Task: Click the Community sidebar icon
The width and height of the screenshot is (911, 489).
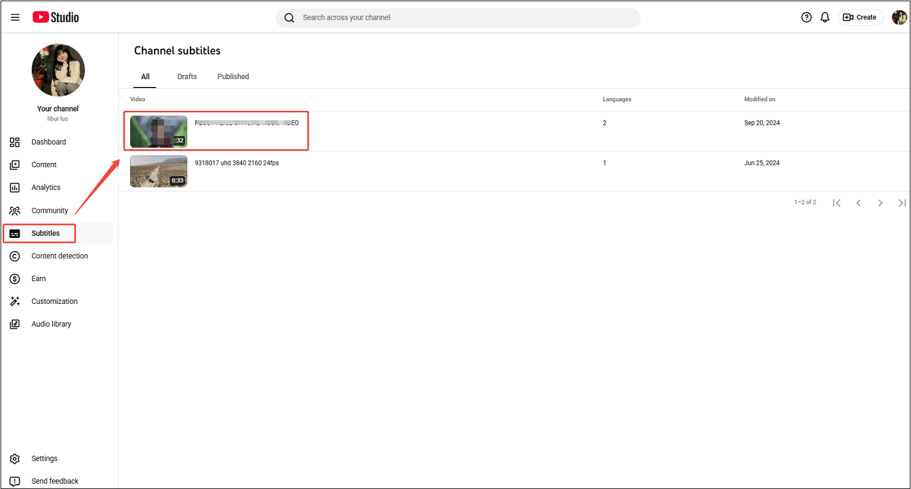Action: point(15,210)
